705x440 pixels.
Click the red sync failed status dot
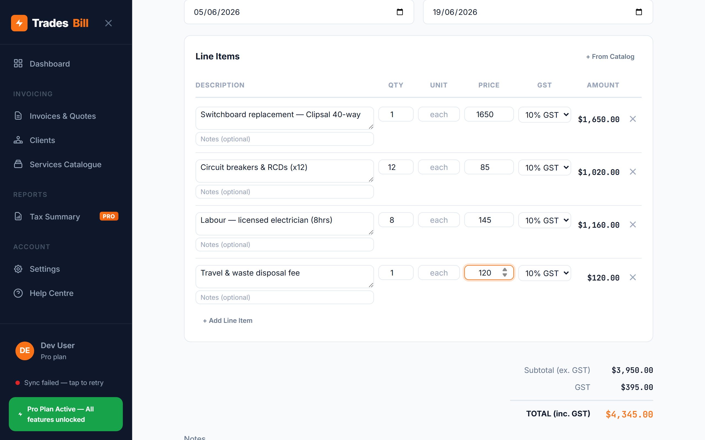17,383
